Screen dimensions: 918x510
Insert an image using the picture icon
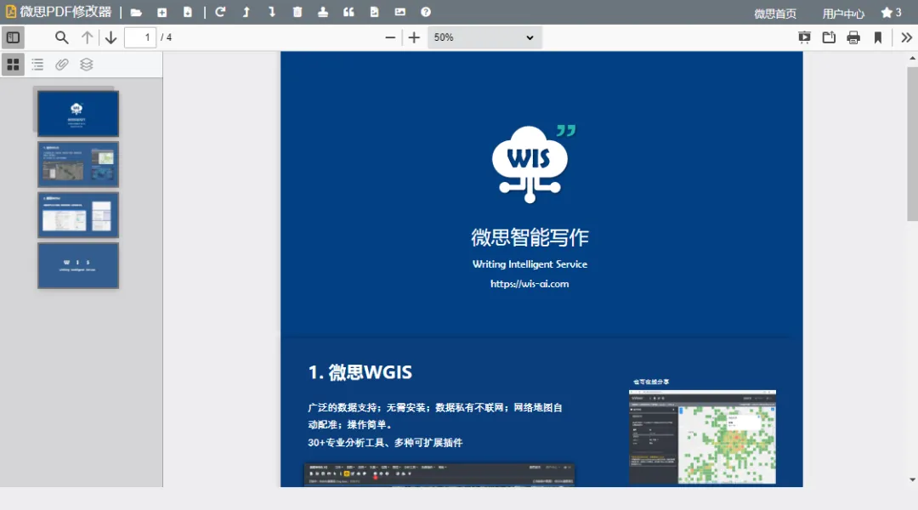coord(399,12)
